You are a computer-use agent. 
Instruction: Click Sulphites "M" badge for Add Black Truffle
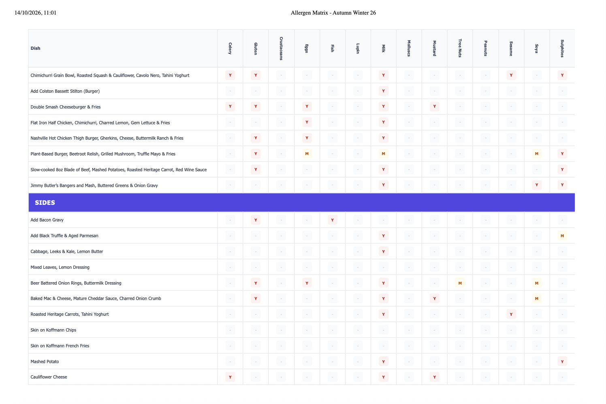(x=562, y=236)
